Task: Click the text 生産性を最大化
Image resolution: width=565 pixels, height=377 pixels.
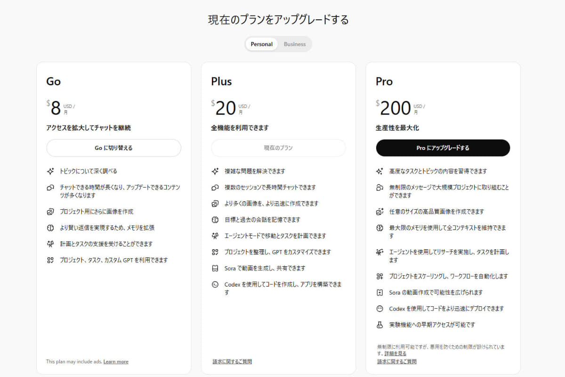Action: pos(397,128)
